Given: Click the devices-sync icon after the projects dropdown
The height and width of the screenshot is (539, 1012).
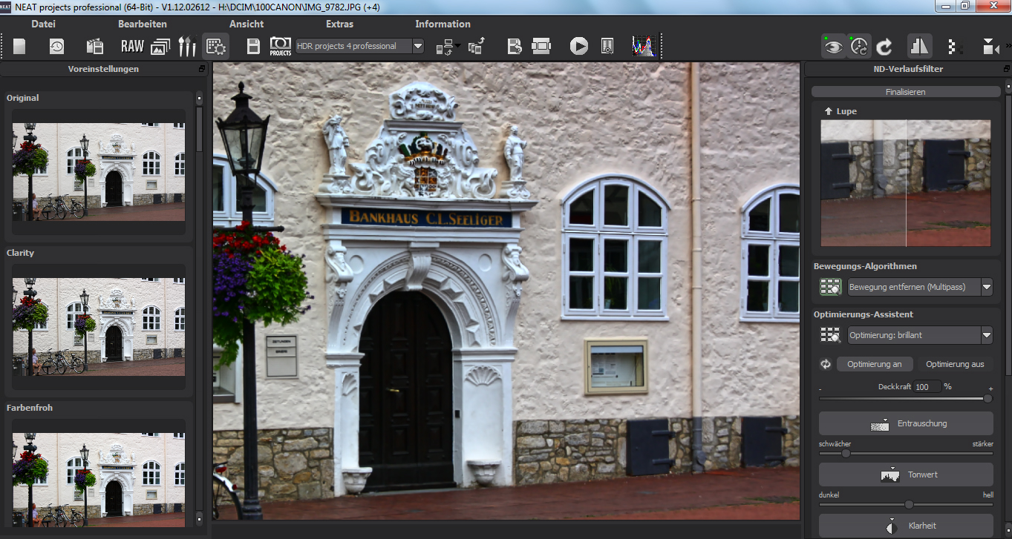Looking at the screenshot, I should tap(447, 47).
